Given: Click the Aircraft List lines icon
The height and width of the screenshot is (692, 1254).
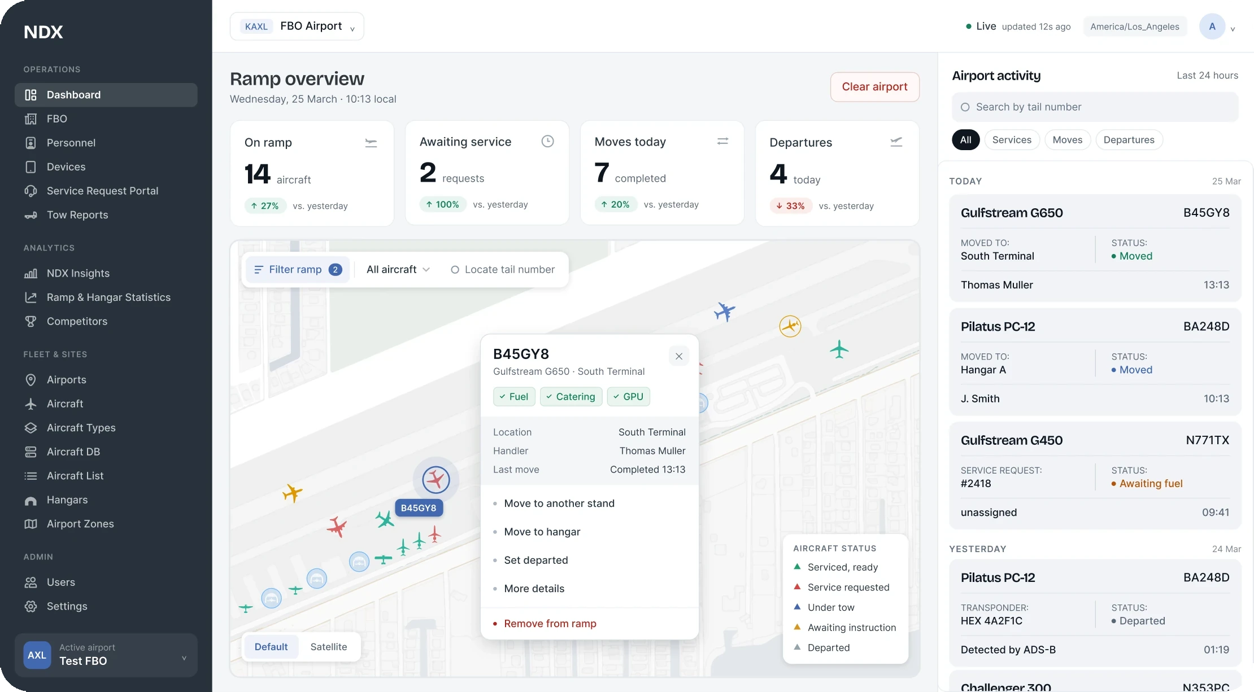Looking at the screenshot, I should tap(31, 476).
